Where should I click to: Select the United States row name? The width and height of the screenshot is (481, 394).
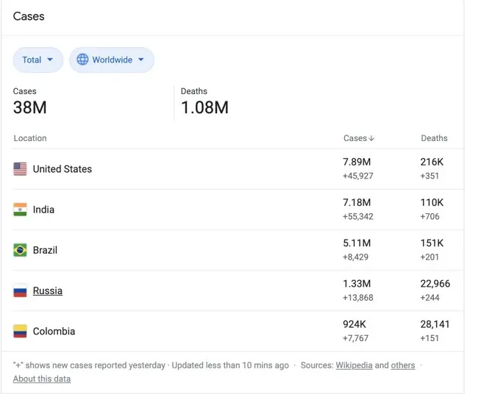click(63, 169)
